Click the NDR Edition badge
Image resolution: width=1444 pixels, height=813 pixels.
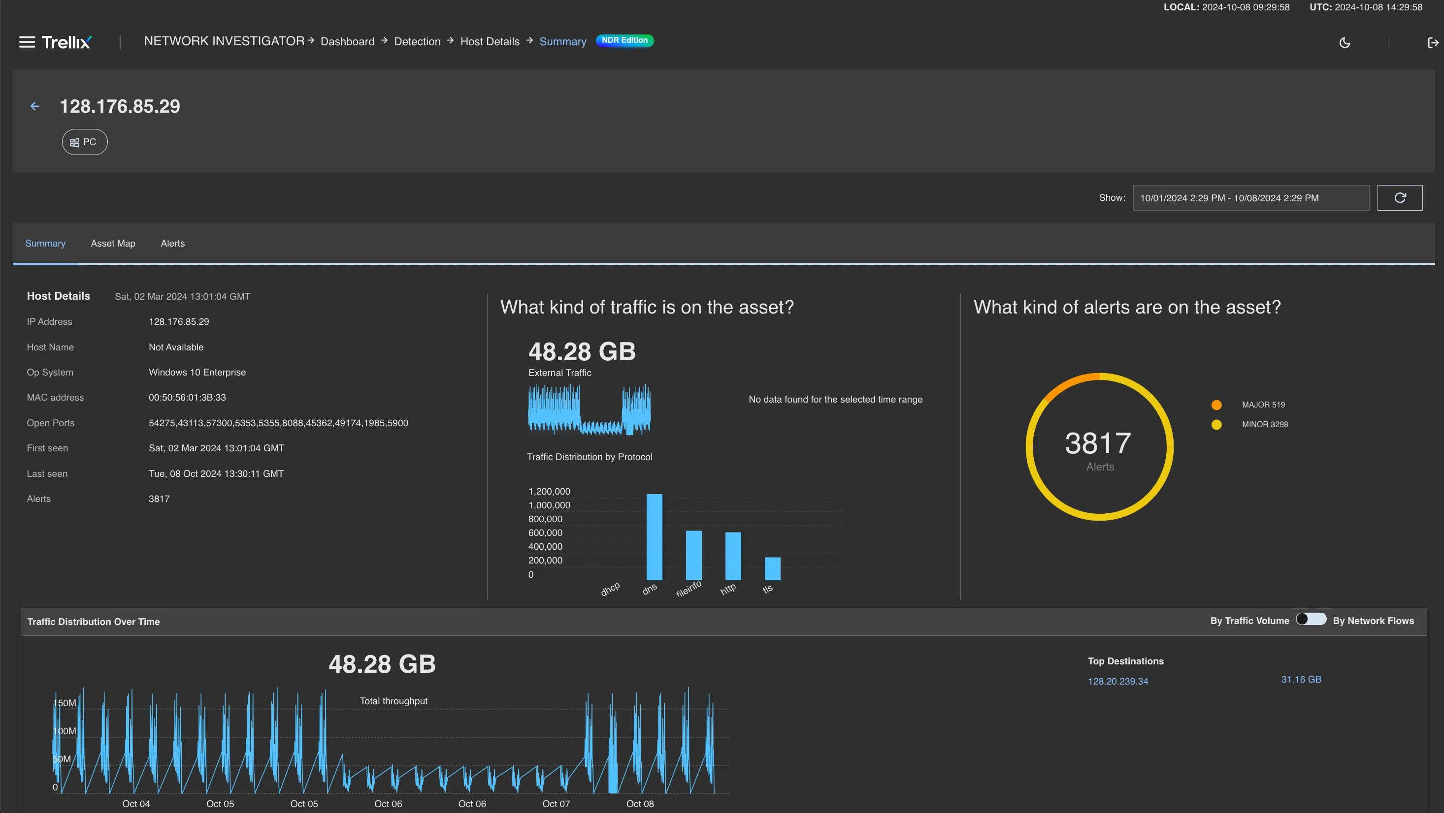pos(624,40)
